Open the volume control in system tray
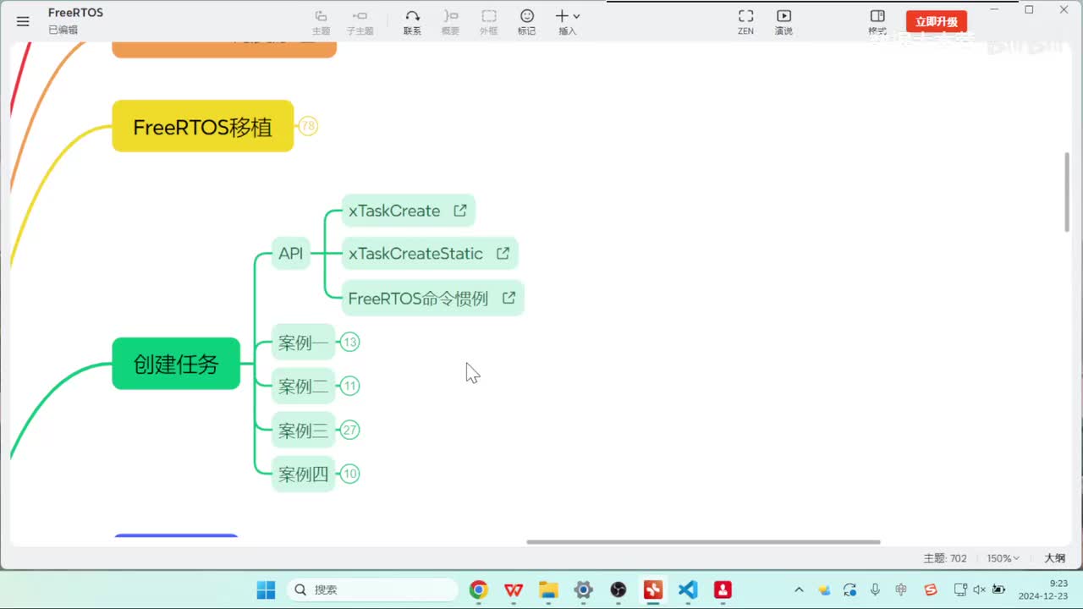 click(980, 590)
